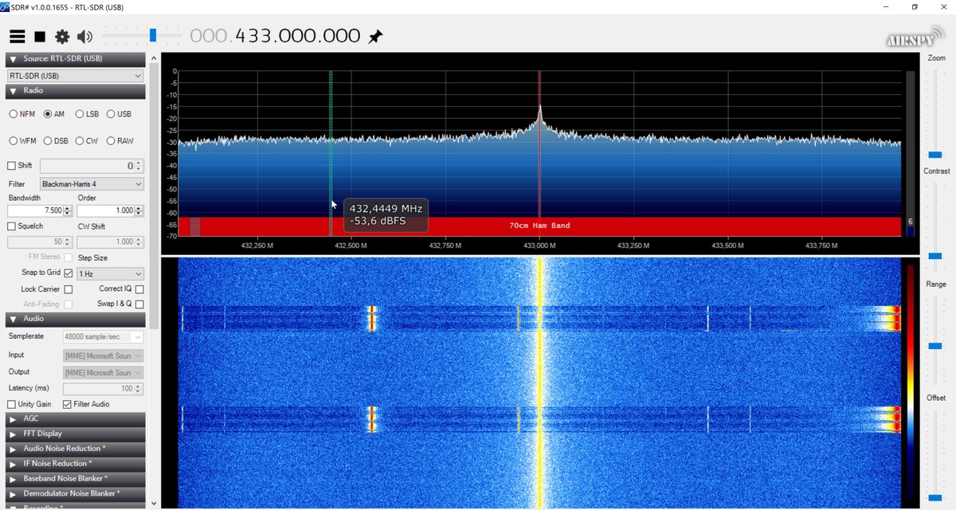
Task: Select DSB demodulation mode
Action: tap(56, 141)
